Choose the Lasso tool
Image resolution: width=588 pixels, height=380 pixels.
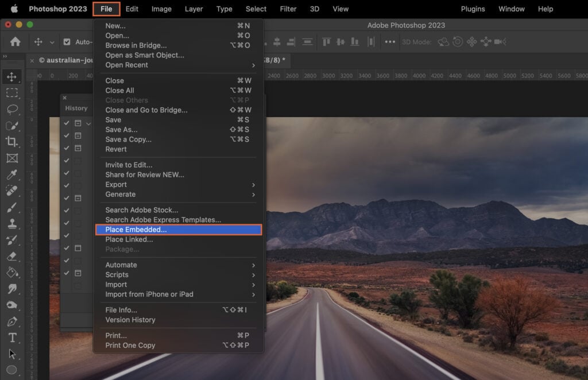click(x=13, y=109)
